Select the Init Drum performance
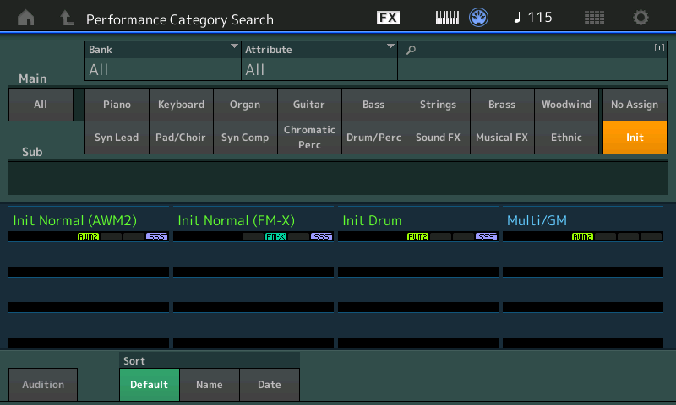 (x=418, y=221)
